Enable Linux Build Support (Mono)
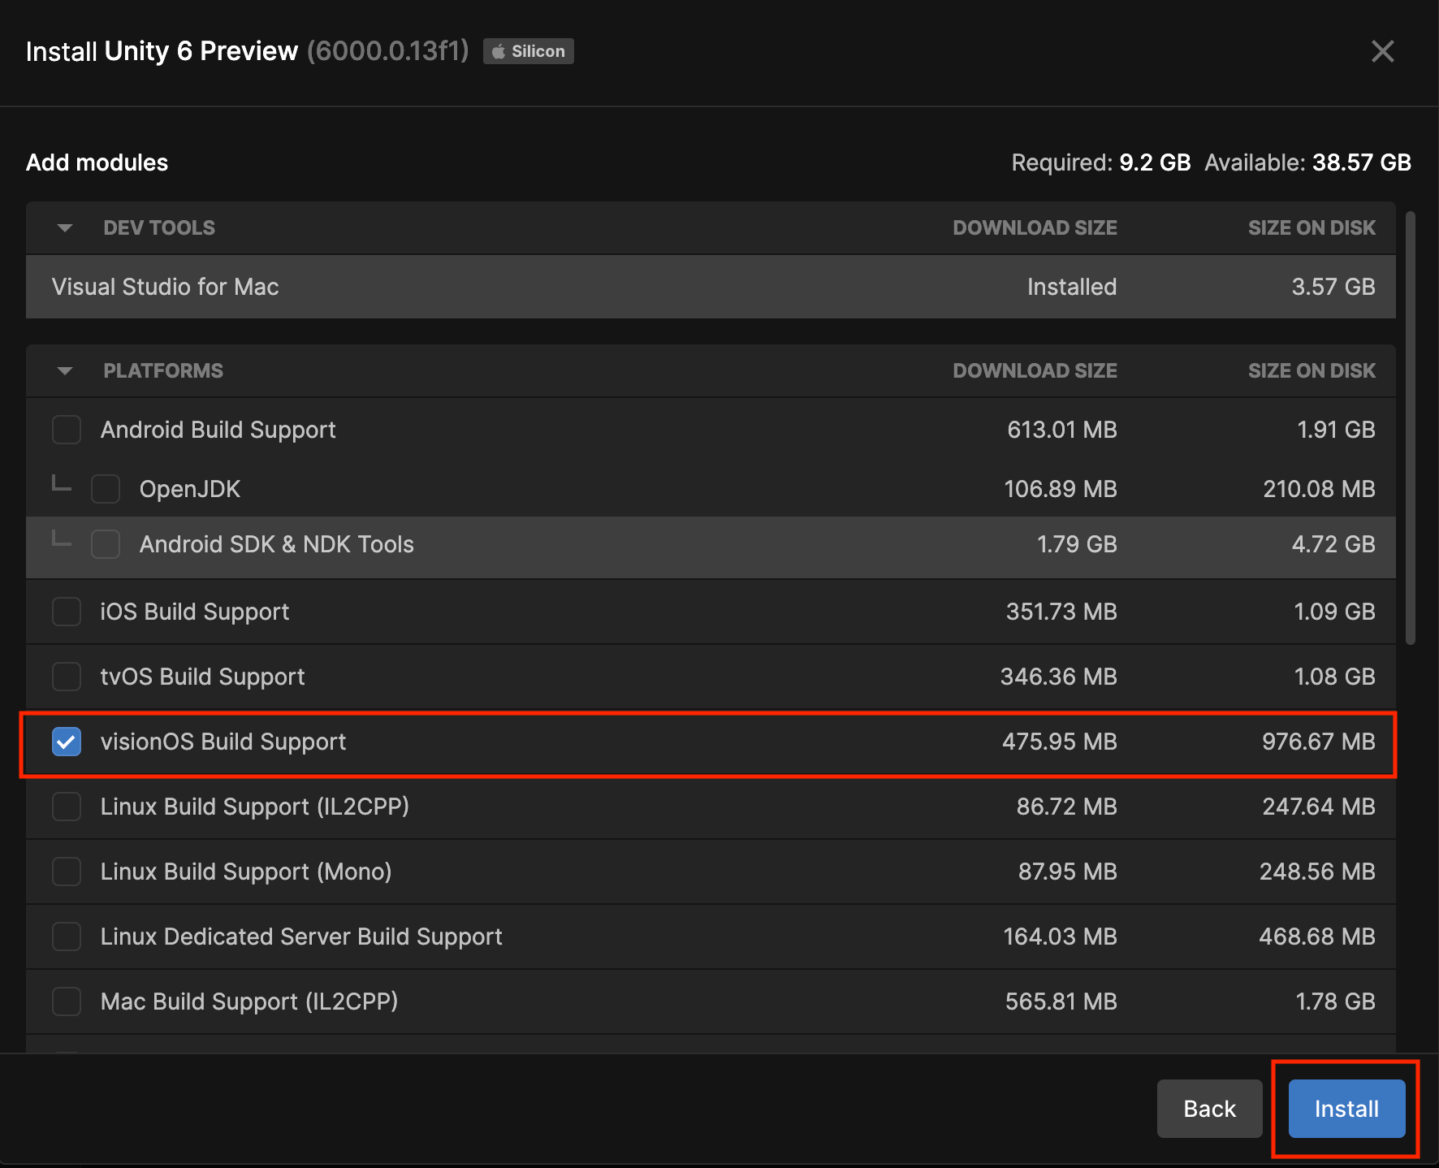Image resolution: width=1439 pixels, height=1168 pixels. click(67, 872)
